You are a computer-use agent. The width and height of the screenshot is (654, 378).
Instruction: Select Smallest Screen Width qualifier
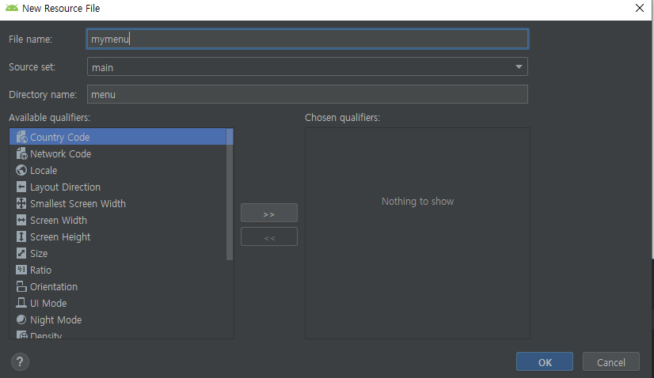point(118,203)
